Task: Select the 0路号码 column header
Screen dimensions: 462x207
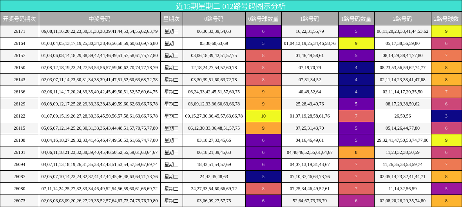Action: (x=214, y=19)
